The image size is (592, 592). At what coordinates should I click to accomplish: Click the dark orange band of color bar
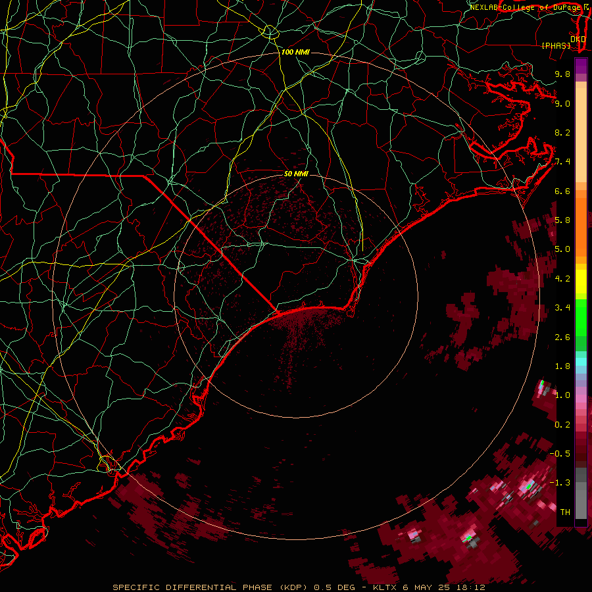pos(581,226)
